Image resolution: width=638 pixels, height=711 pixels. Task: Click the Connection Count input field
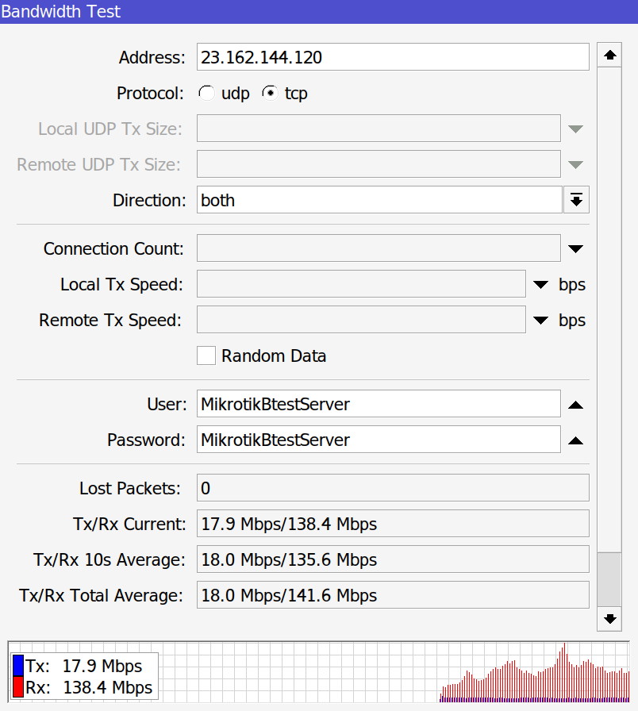click(x=379, y=248)
